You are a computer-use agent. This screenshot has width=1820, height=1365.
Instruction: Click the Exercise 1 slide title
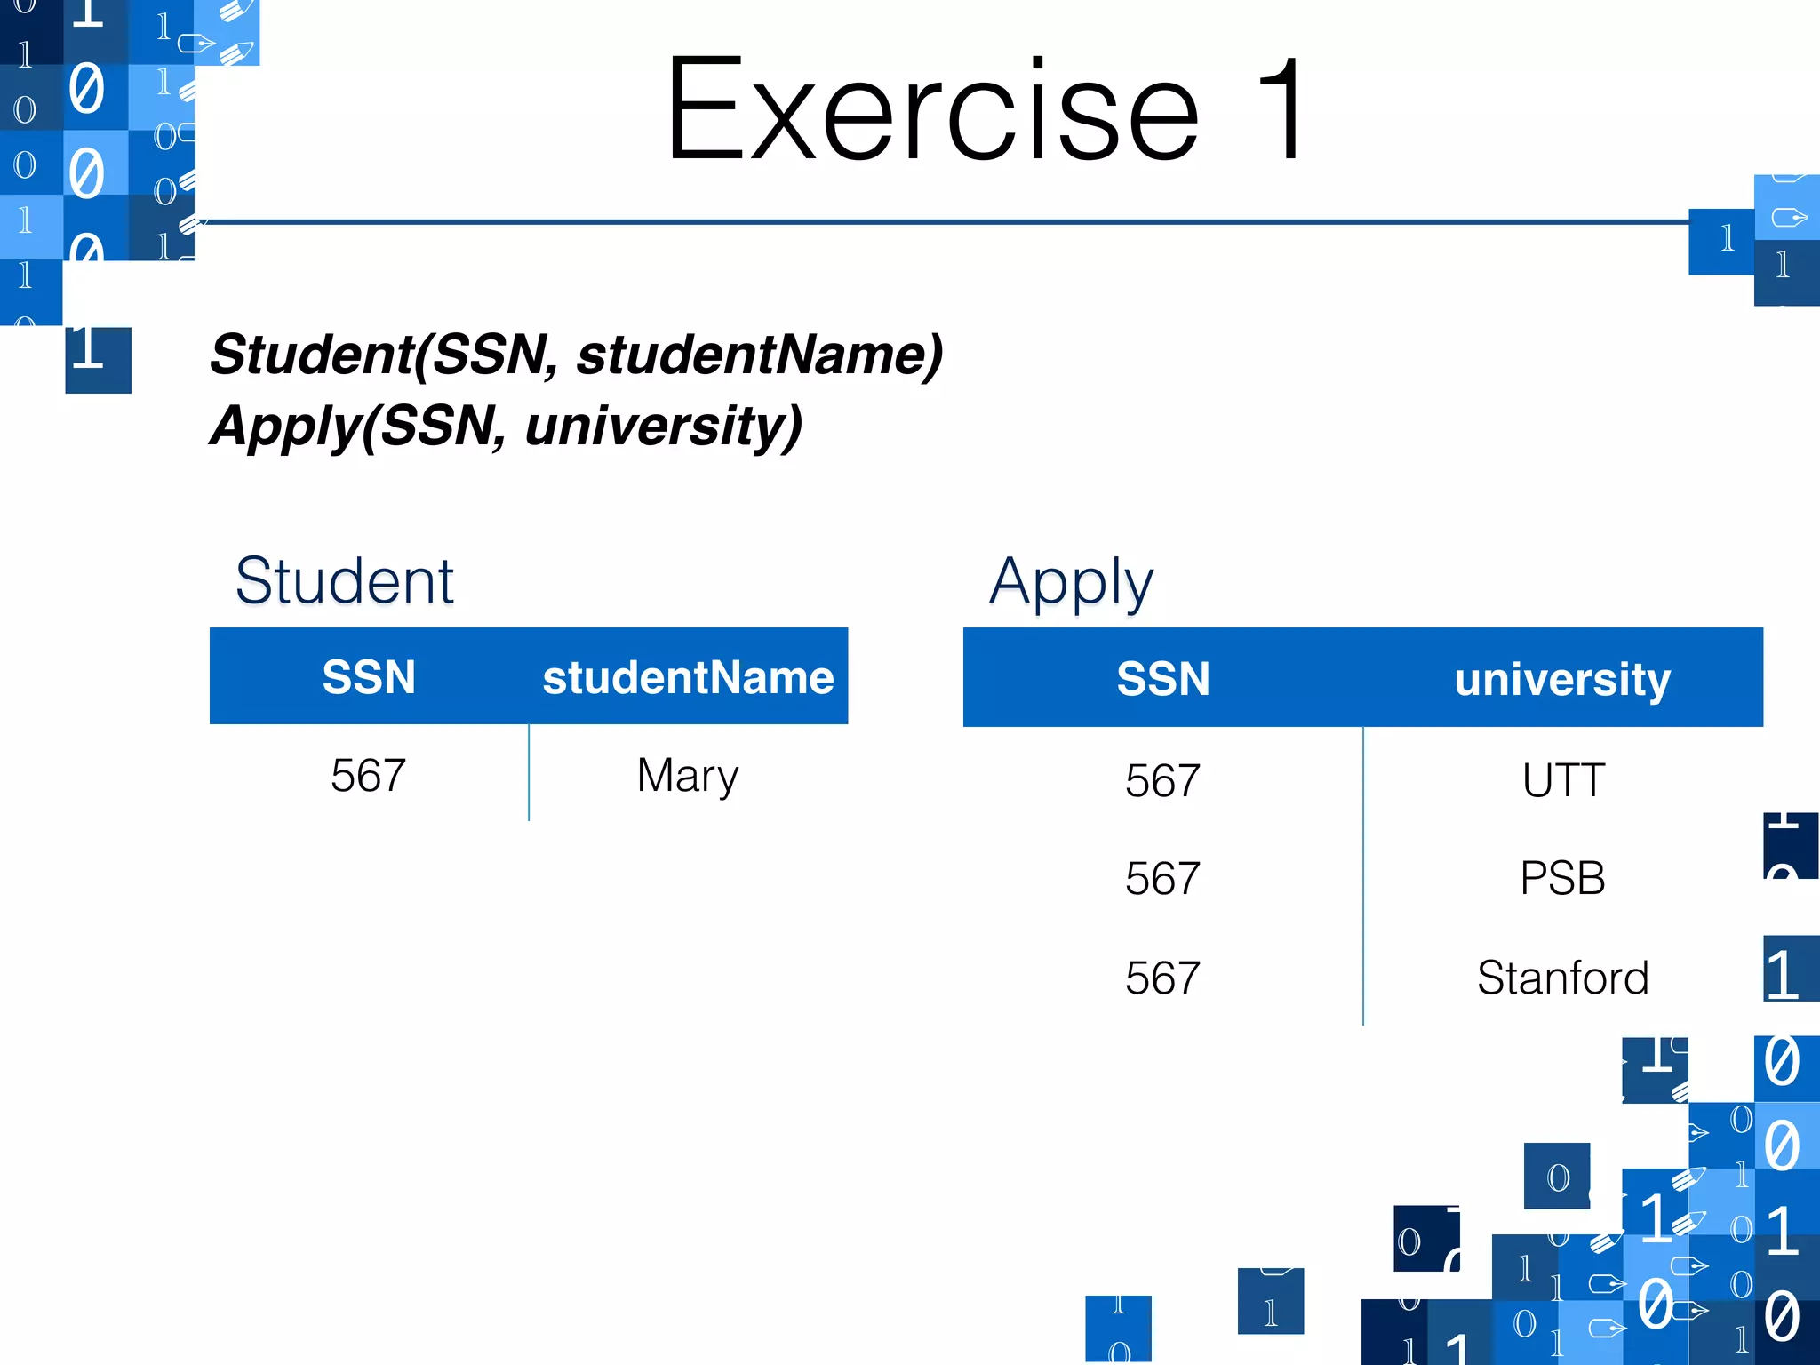click(x=985, y=108)
